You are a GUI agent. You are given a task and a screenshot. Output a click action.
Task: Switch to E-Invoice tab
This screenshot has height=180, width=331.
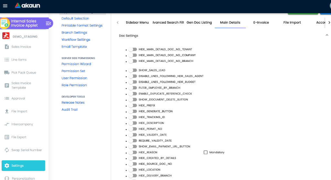(261, 23)
